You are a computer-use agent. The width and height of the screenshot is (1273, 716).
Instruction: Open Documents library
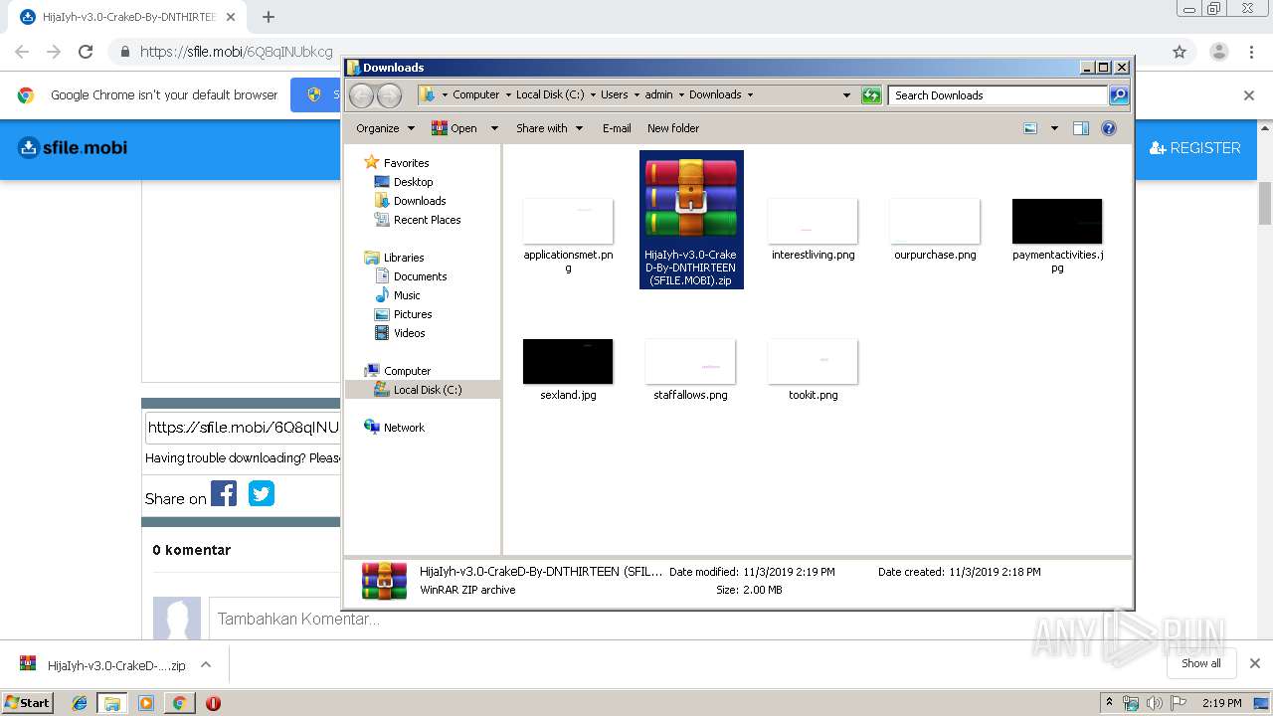pyautogui.click(x=411, y=276)
